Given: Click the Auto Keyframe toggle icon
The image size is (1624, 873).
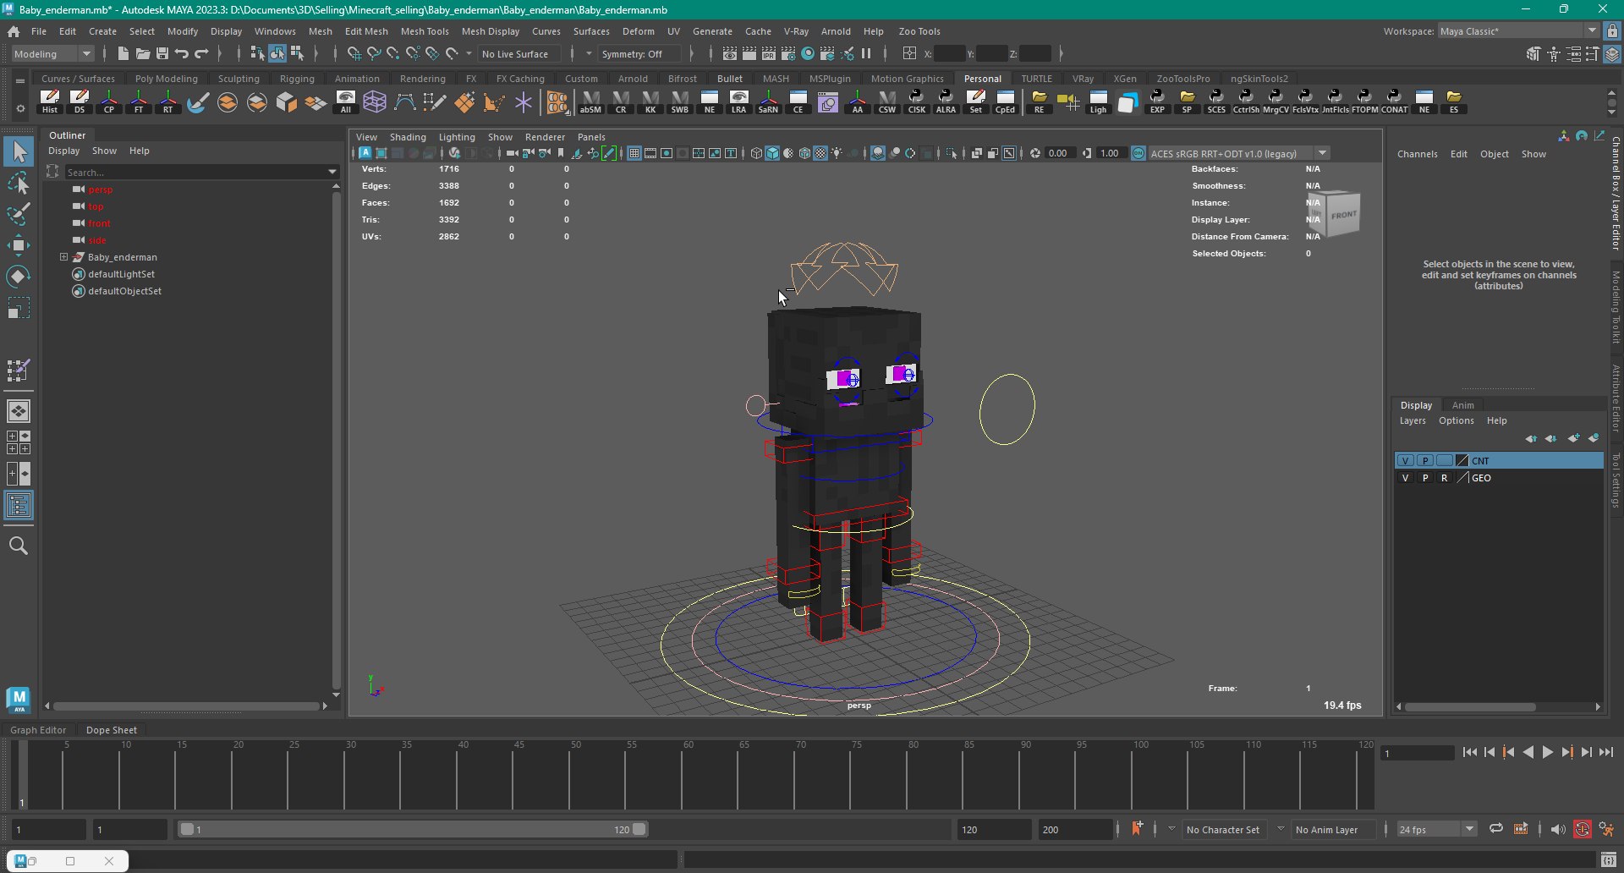Looking at the screenshot, I should 1583,829.
